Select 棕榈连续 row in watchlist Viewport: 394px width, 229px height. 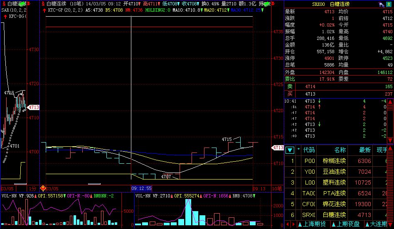[334, 161]
